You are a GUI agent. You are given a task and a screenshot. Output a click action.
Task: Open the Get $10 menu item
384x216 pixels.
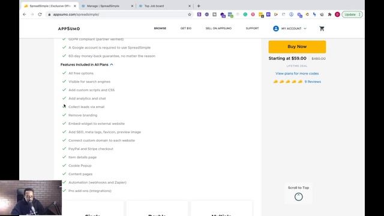click(186, 28)
